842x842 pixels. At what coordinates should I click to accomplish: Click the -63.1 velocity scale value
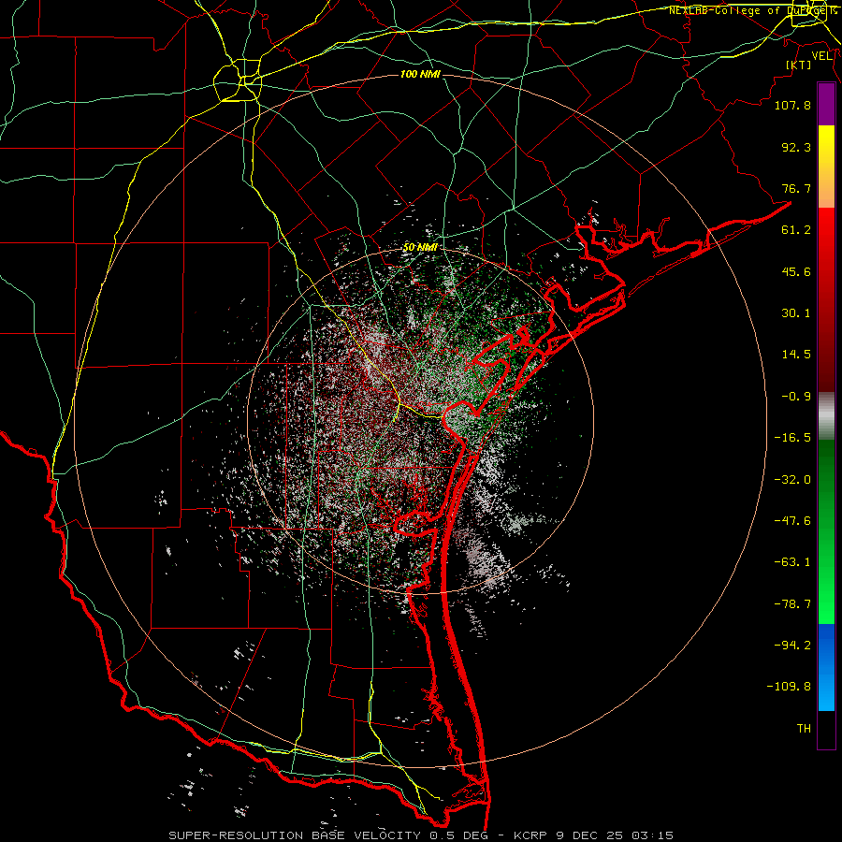792,562
